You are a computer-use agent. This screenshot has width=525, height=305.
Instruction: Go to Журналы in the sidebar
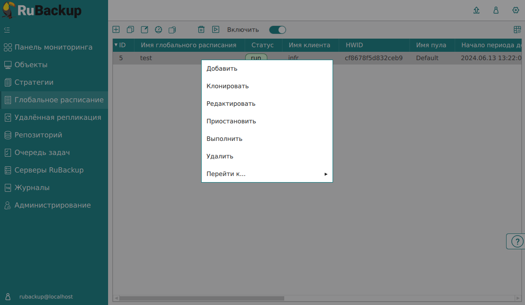point(32,188)
